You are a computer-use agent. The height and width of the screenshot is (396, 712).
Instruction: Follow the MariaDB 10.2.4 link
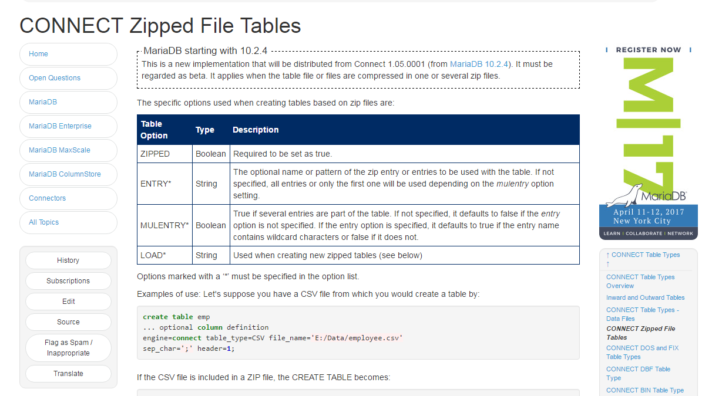point(481,64)
